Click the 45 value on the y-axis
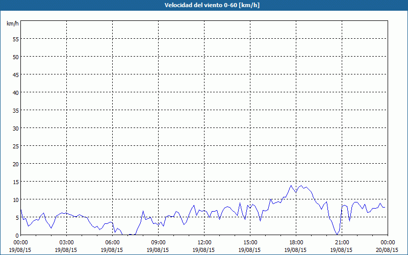The image size is (408, 255). click(x=16, y=74)
